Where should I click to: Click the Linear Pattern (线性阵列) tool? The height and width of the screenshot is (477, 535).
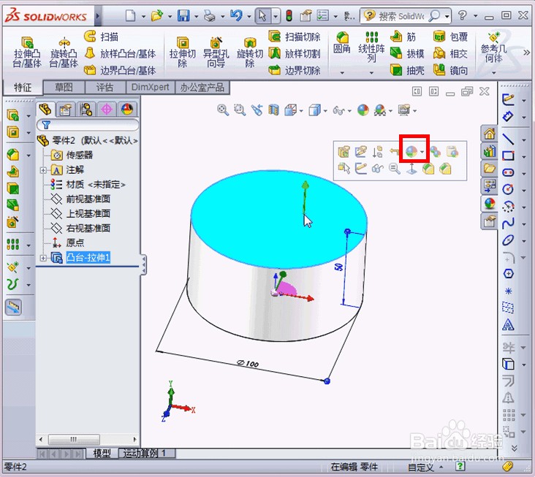pyautogui.click(x=371, y=47)
